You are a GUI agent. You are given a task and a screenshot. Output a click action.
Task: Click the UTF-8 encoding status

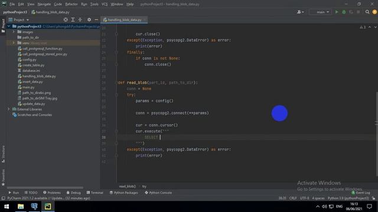(305, 198)
